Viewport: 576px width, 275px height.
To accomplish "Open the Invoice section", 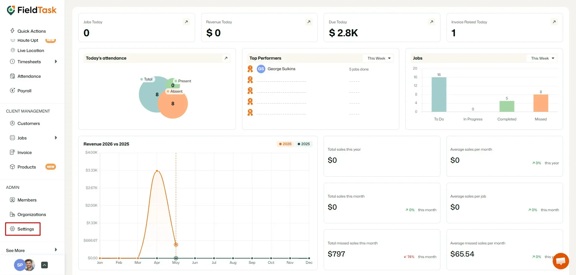I will pyautogui.click(x=25, y=152).
